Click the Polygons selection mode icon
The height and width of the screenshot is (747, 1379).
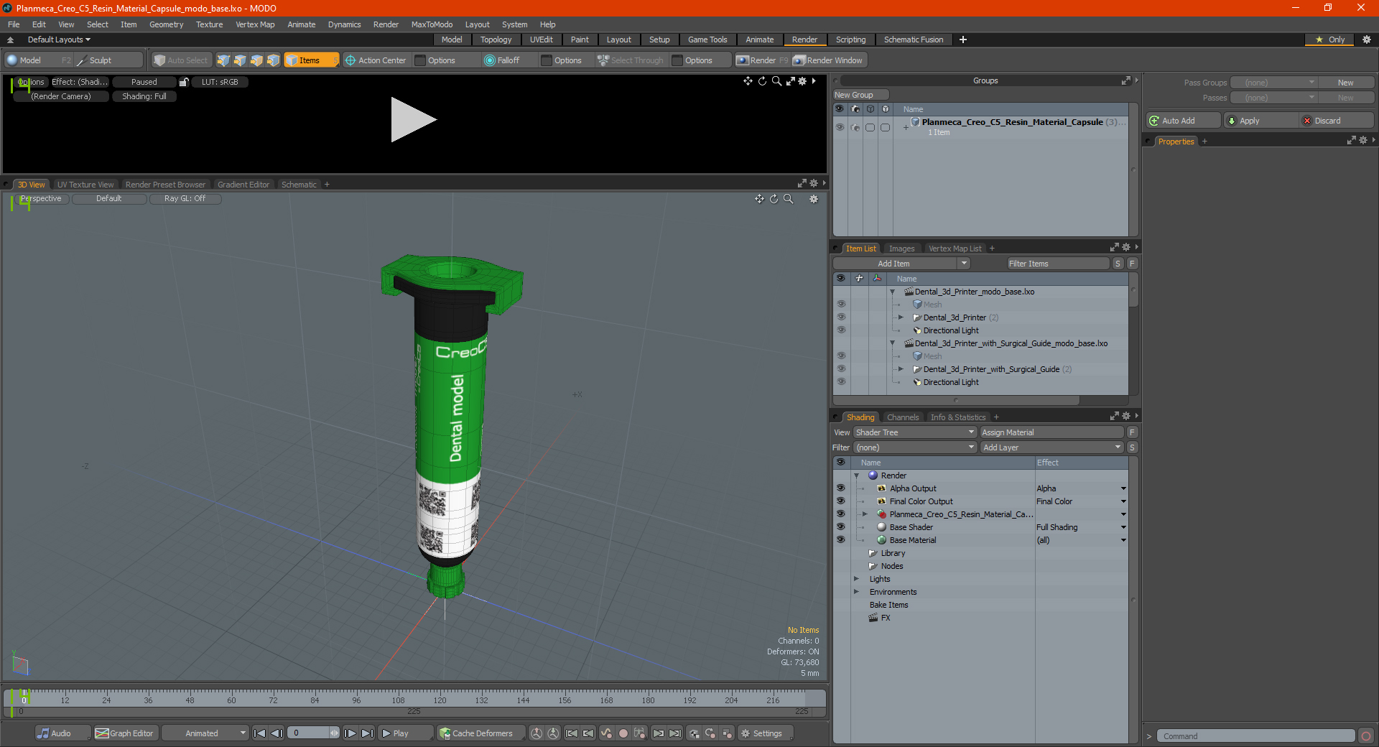256,60
